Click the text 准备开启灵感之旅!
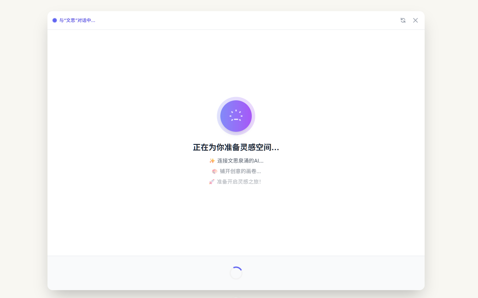478x298 pixels. click(x=239, y=182)
